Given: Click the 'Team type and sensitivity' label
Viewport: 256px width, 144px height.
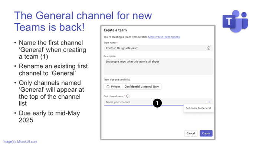Looking at the screenshot, I should [116, 80].
